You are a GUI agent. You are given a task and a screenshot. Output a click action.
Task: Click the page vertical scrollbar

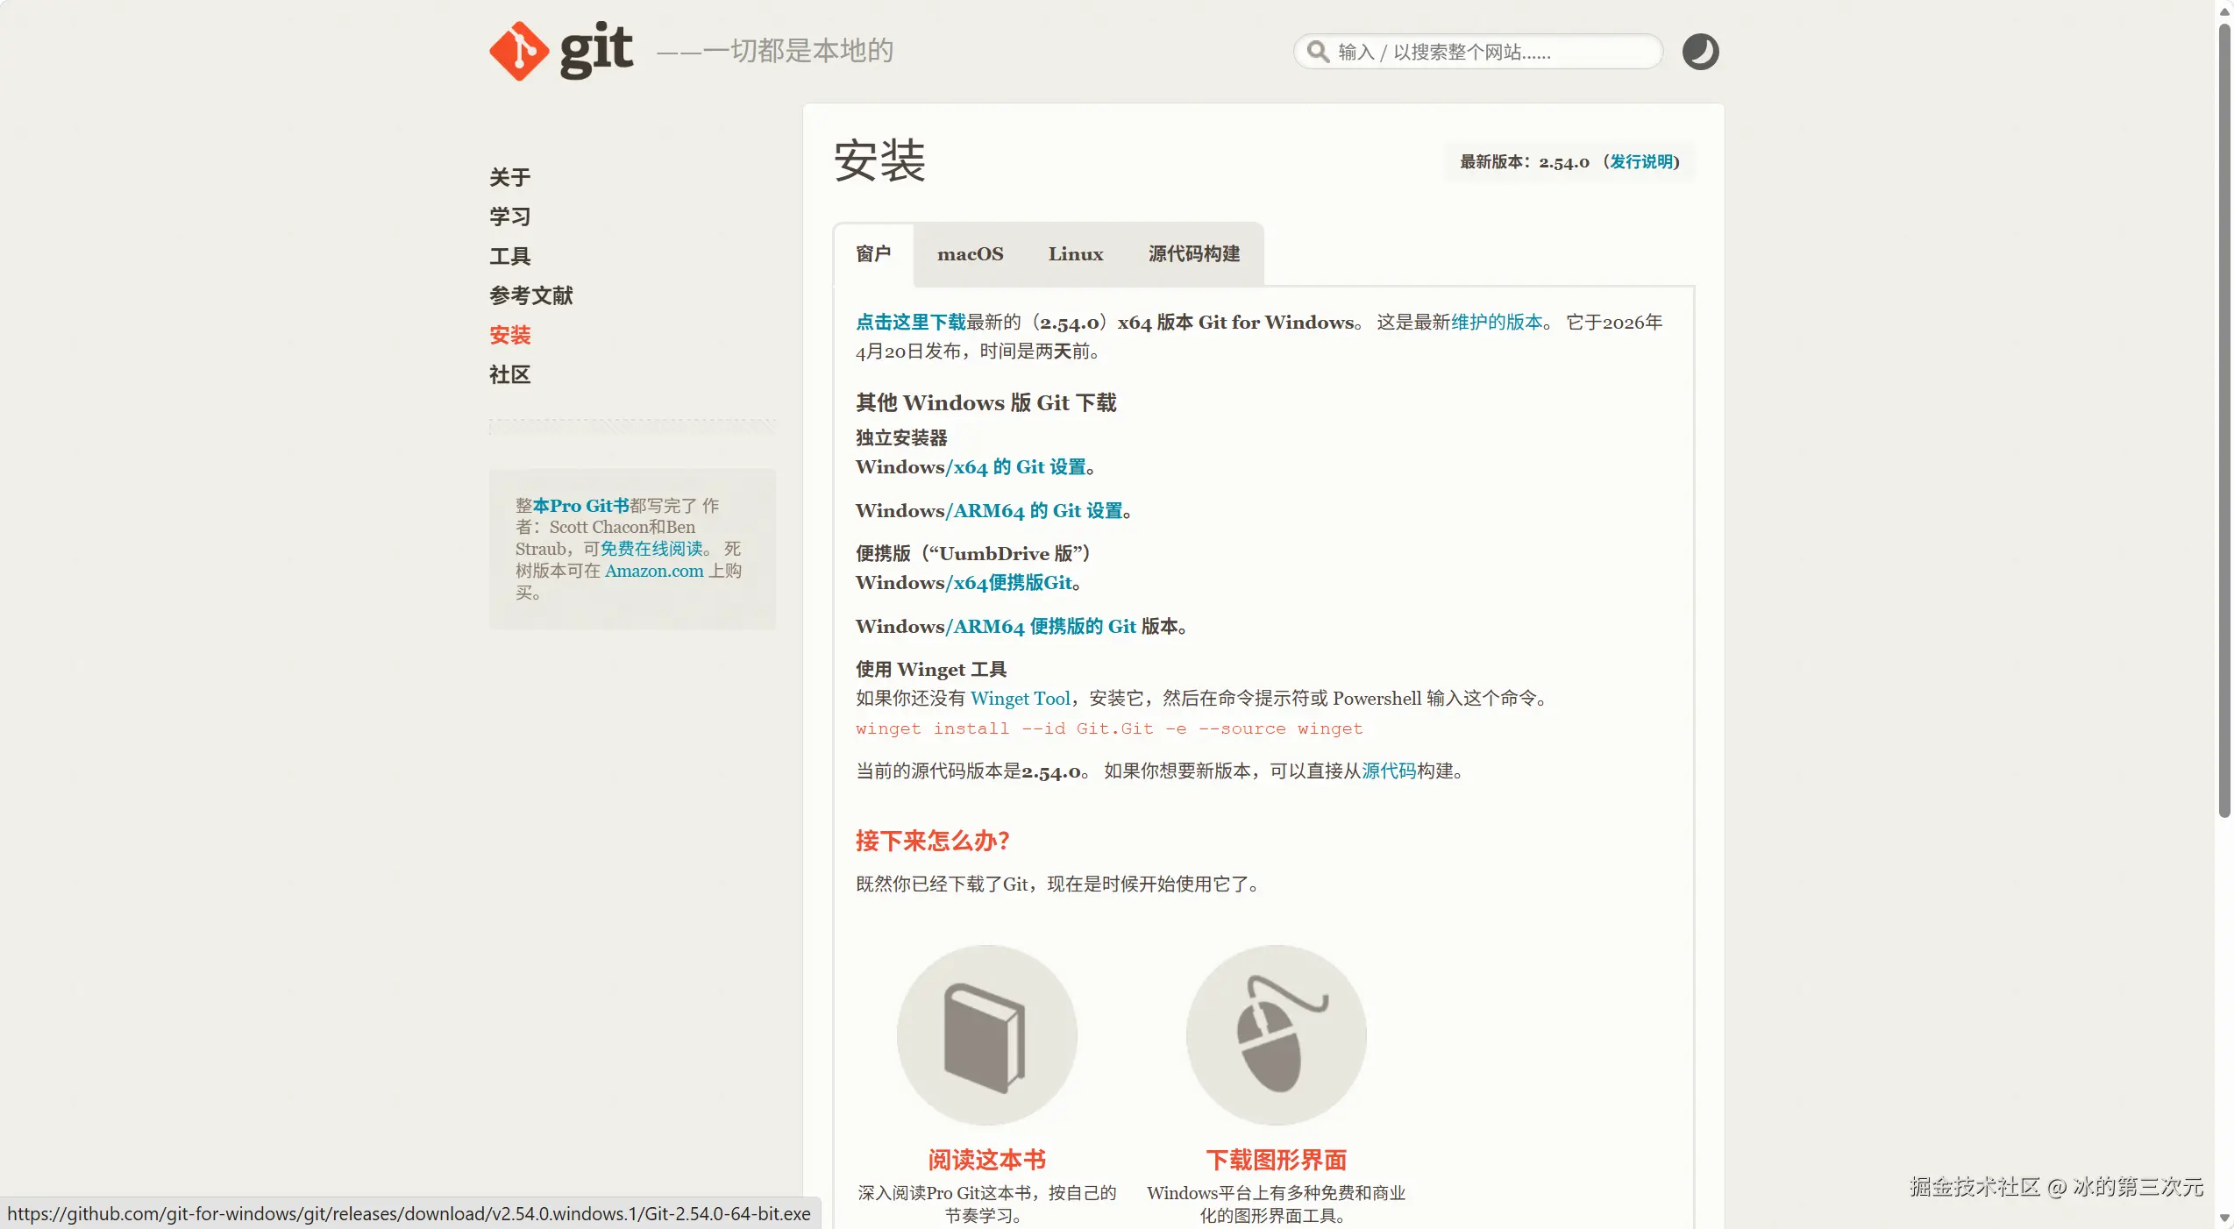click(2223, 421)
